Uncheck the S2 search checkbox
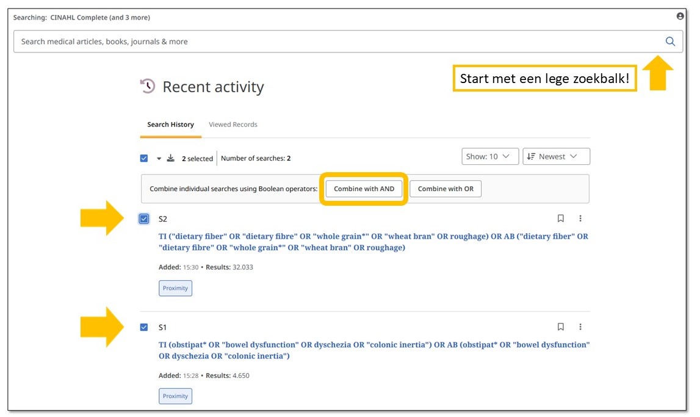This screenshot has width=700, height=417. (144, 219)
